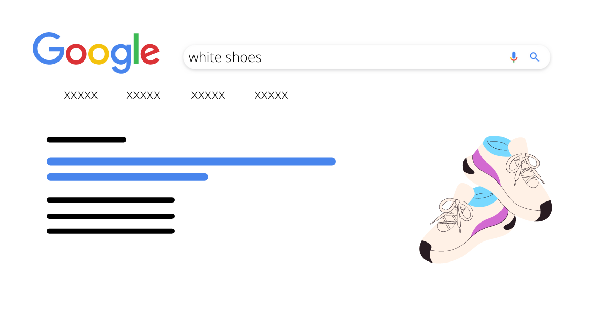Click the shorter blue title line
616x323 pixels.
127,177
